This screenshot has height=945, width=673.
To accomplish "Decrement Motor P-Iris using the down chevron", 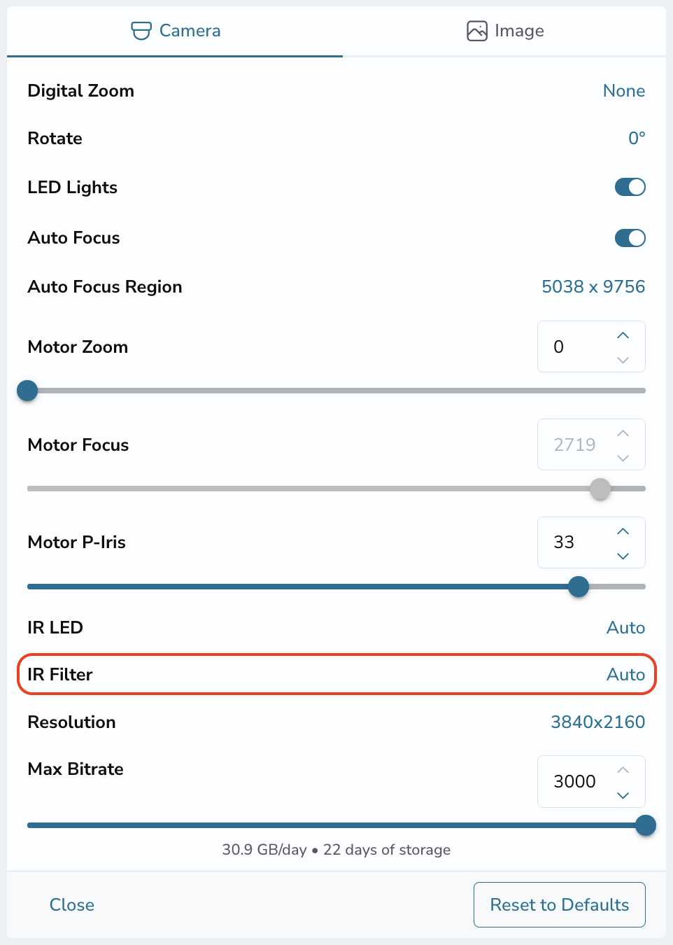I will pos(623,556).
